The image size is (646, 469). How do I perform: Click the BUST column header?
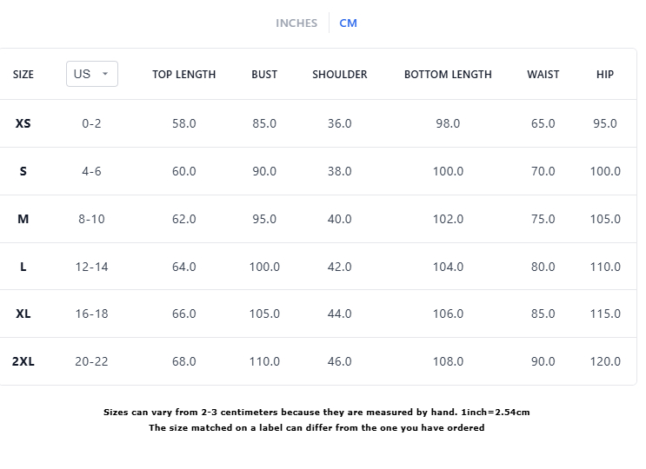[264, 75]
